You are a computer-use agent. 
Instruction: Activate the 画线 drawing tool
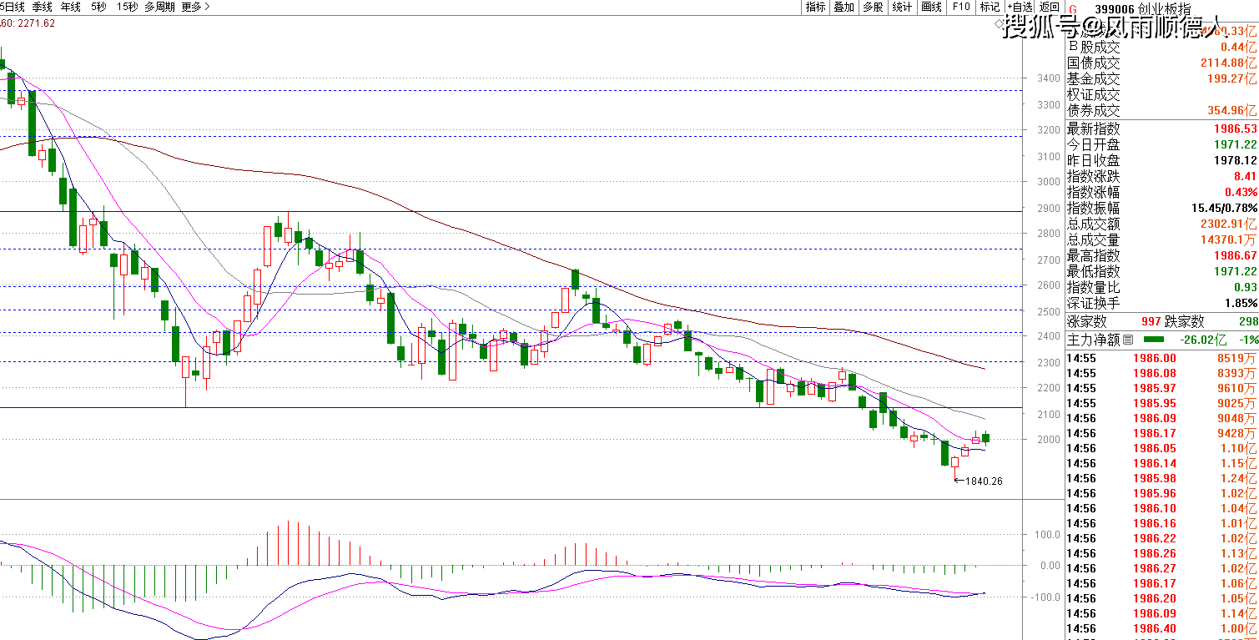pos(931,7)
